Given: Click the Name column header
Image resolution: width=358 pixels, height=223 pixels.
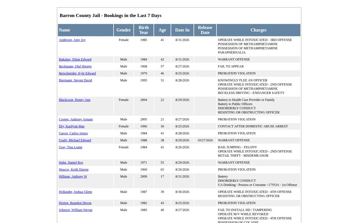Looking at the screenshot, I should (x=86, y=30).
